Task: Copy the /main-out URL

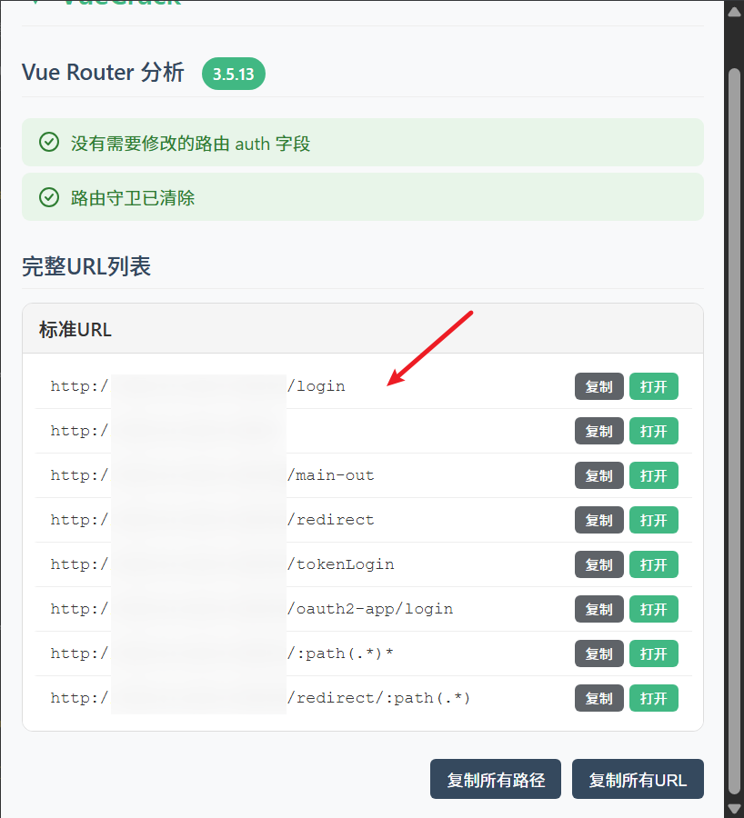Action: 598,475
